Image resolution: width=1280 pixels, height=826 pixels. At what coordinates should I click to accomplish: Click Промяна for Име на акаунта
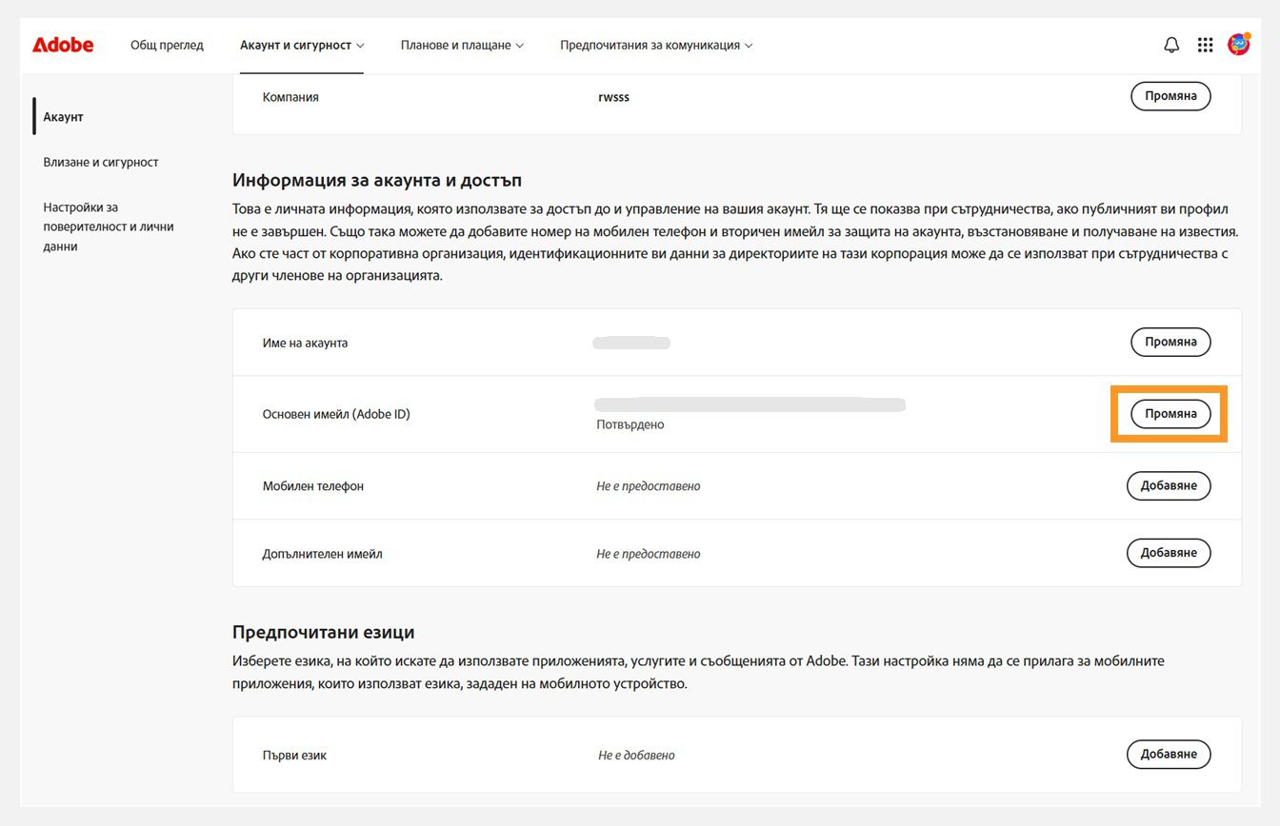pos(1170,342)
